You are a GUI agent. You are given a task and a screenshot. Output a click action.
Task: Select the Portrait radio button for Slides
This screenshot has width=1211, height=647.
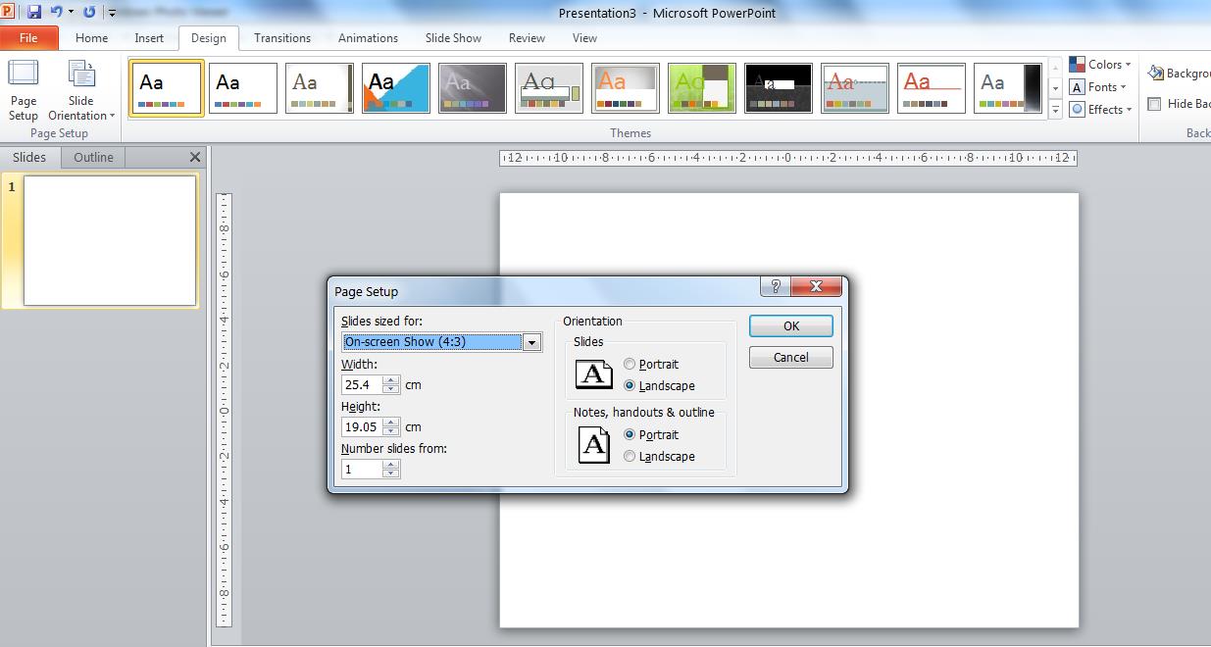tap(628, 364)
